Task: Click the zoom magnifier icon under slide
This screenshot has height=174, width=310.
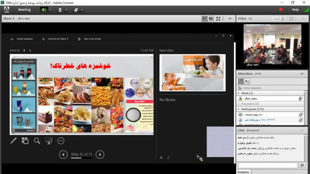Action: pyautogui.click(x=37, y=141)
